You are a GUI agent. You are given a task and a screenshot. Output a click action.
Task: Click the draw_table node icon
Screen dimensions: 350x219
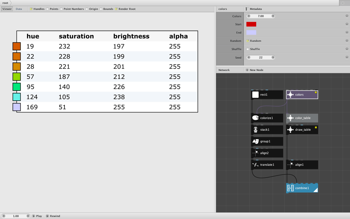(290, 130)
